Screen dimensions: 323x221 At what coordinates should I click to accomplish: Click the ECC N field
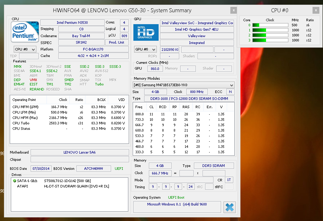[230, 92]
